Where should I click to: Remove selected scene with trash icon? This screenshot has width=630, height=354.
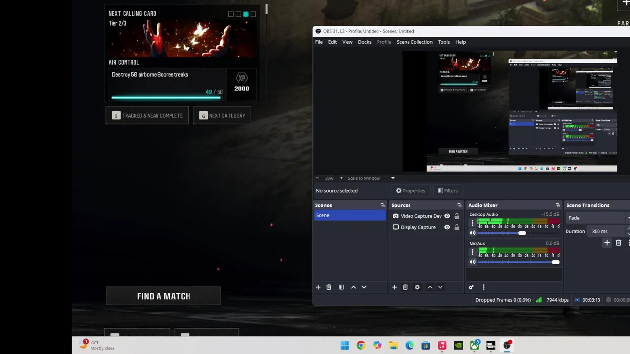click(329, 287)
